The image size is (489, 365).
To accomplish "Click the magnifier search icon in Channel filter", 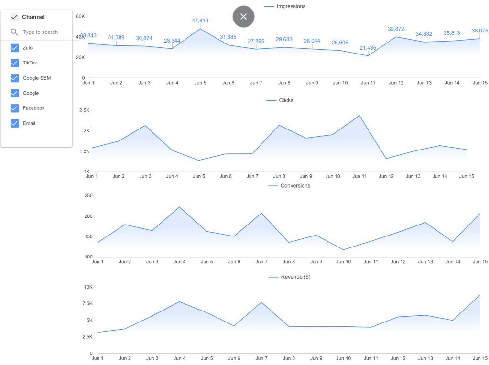I will [x=14, y=32].
